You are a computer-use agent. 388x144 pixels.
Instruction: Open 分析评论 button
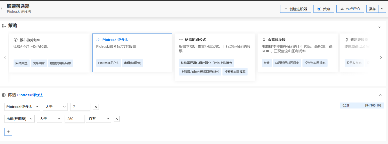click(350, 9)
